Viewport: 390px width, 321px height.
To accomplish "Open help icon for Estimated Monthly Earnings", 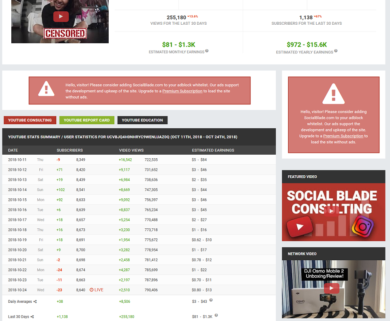I will pos(207,51).
